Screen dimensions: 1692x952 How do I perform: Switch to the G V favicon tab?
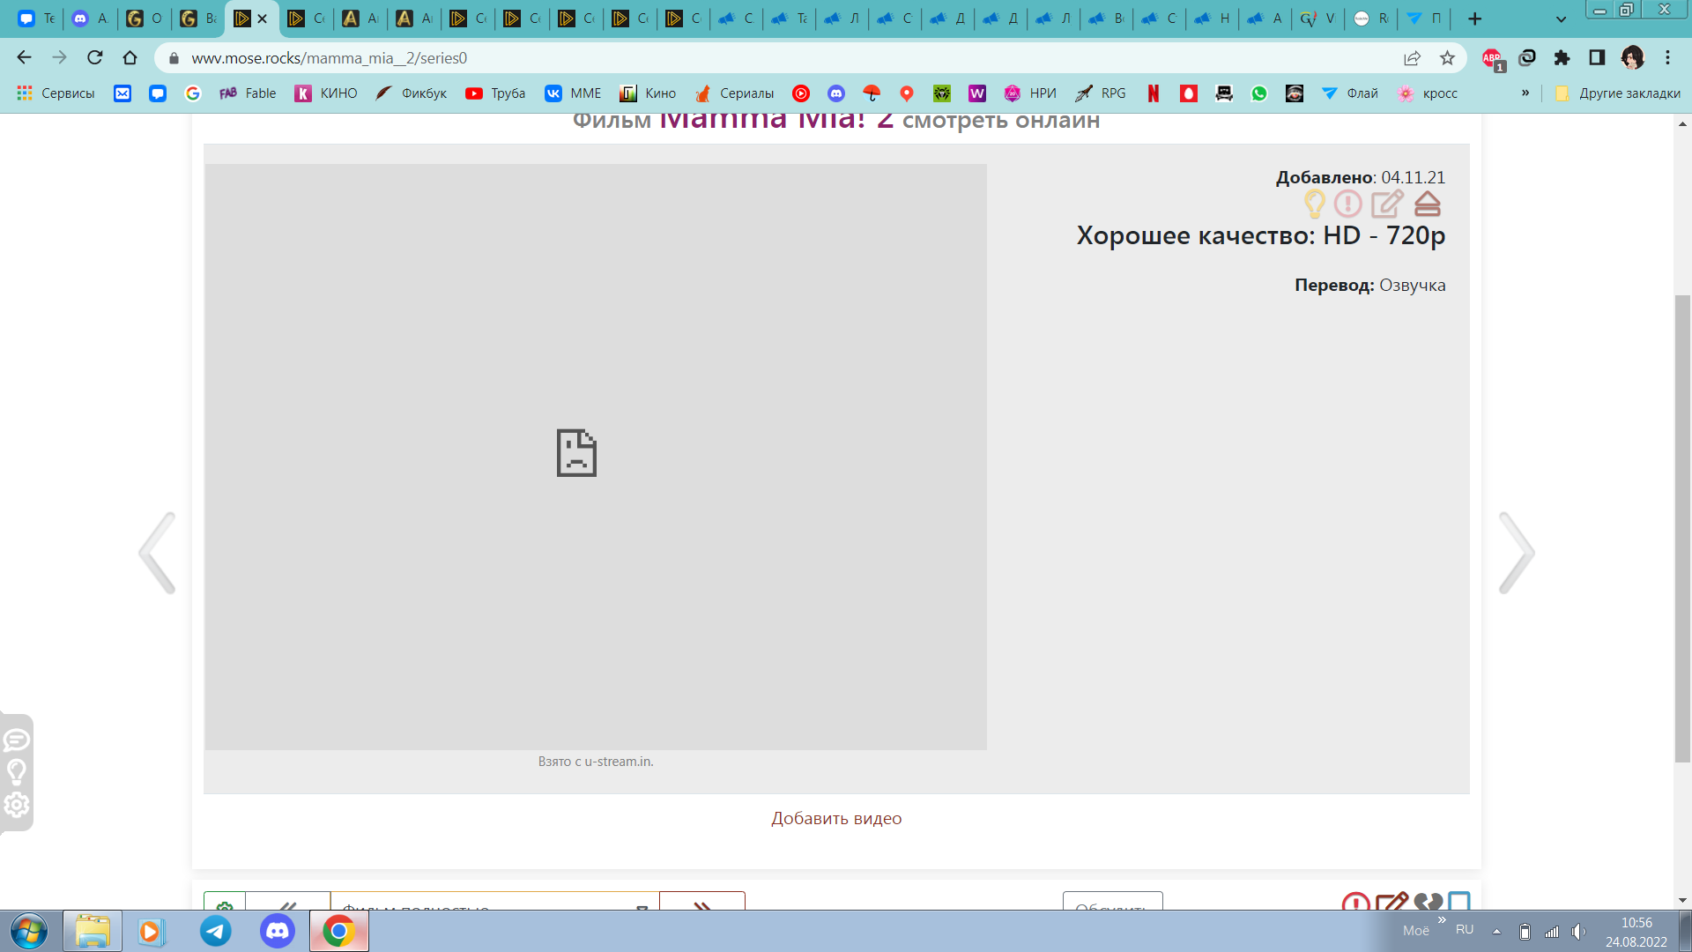[1317, 19]
